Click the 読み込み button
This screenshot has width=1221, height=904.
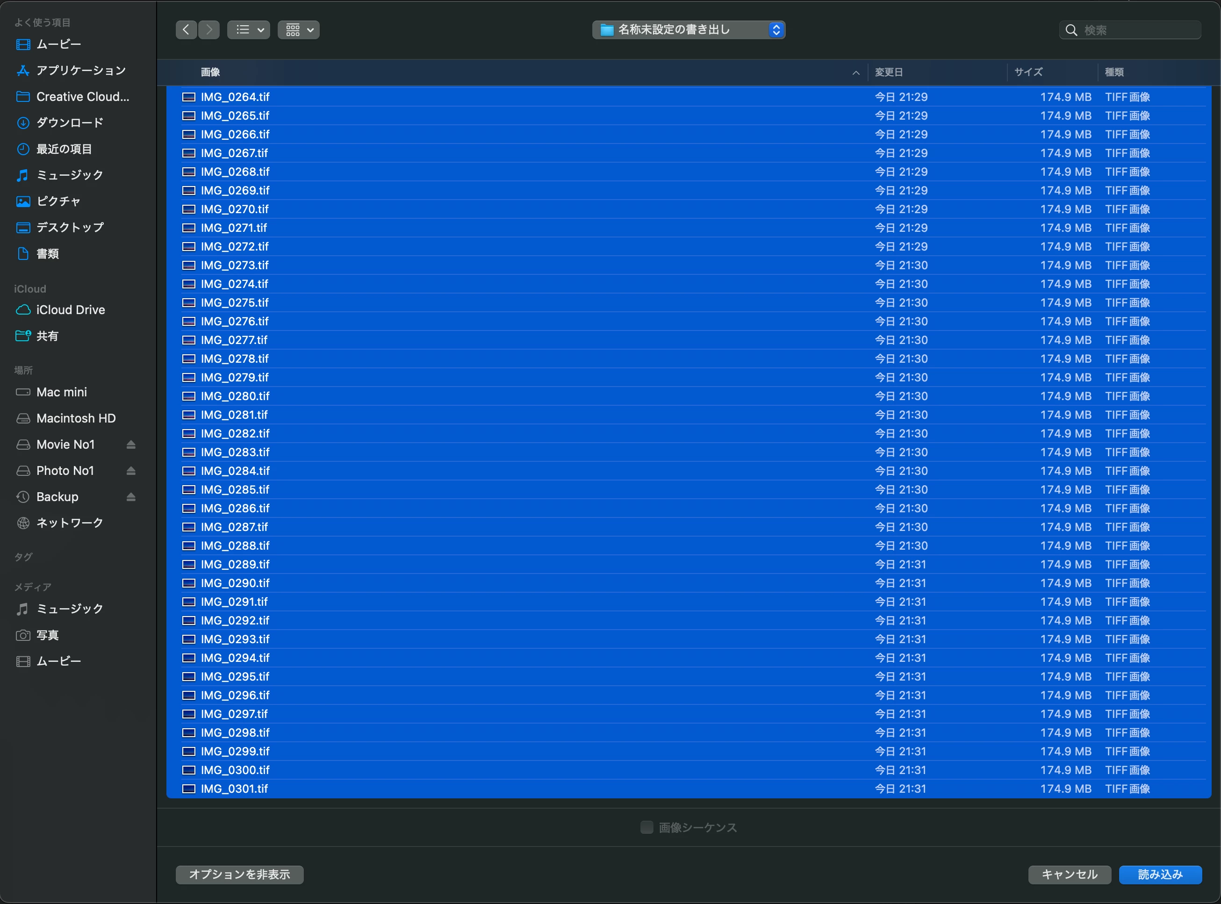click(1160, 875)
